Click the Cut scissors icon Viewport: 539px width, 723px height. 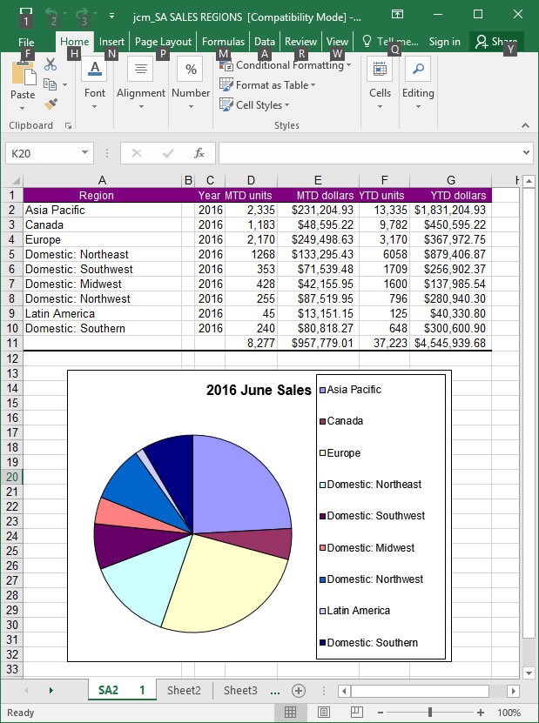click(51, 65)
